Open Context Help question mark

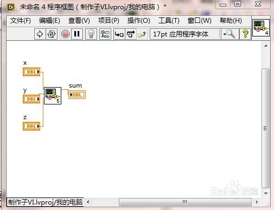click(x=245, y=34)
